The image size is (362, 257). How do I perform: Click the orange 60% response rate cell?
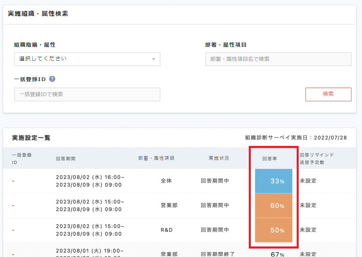point(274,206)
